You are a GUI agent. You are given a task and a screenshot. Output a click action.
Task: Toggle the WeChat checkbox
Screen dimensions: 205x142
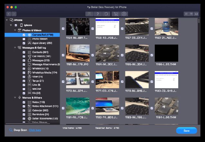tap(24, 89)
